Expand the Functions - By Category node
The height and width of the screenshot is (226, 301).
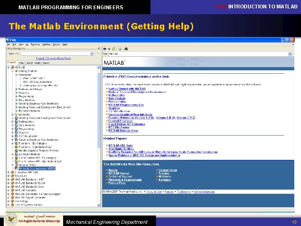pos(13,144)
